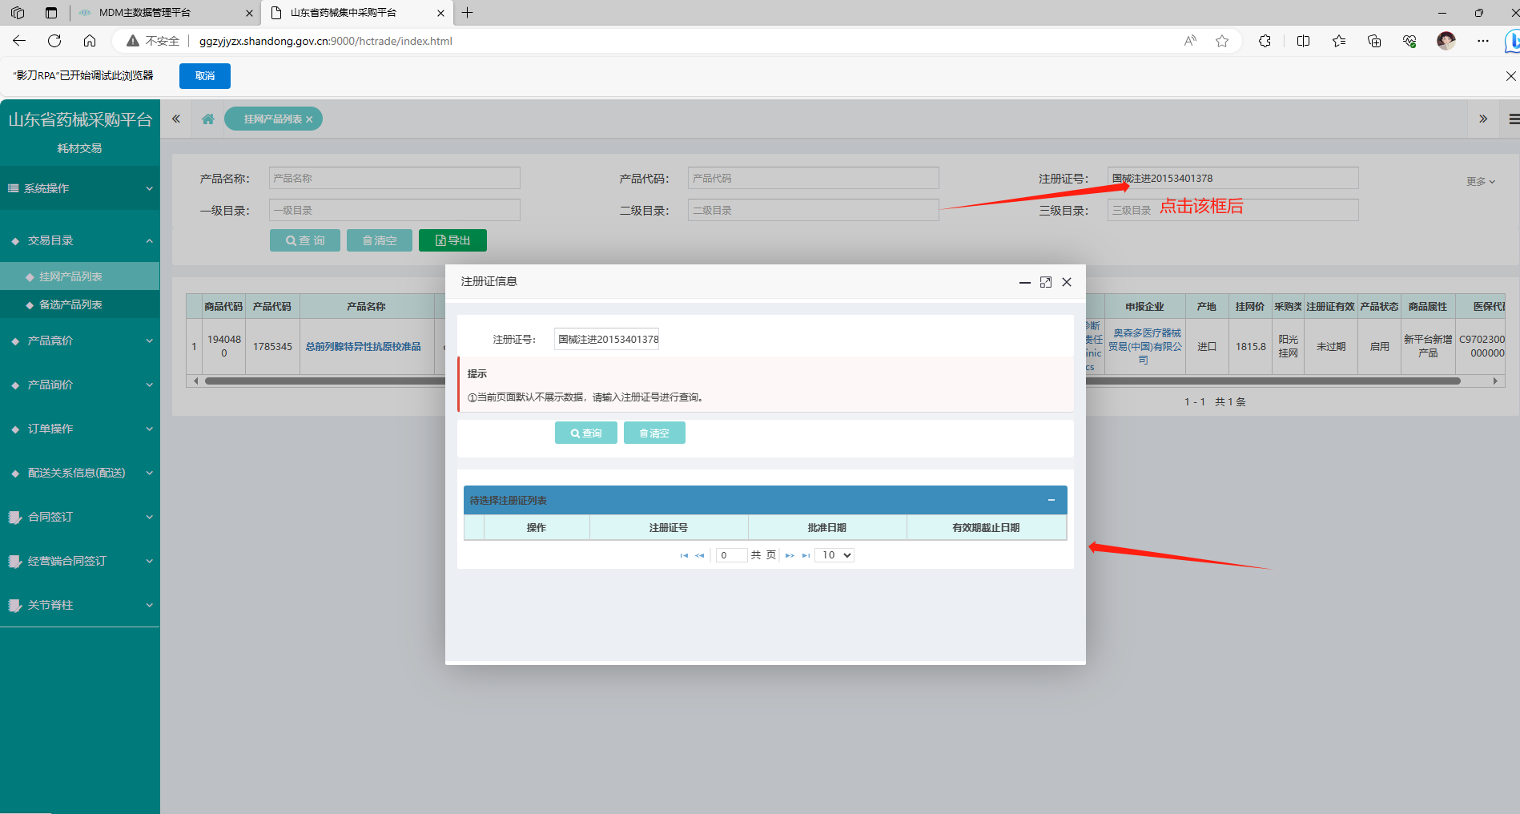Image resolution: width=1520 pixels, height=814 pixels.
Task: Expand the 配送关系信息(配送) sidebar menu
Action: tap(80, 473)
